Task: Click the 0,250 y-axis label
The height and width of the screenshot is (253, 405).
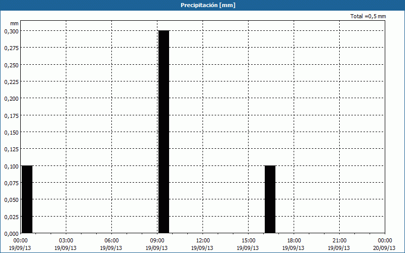Action: [x=11, y=65]
